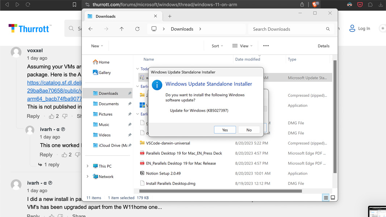This screenshot has height=217, width=386.
Task: Switch to details view in the status bar
Action: coord(325,197)
